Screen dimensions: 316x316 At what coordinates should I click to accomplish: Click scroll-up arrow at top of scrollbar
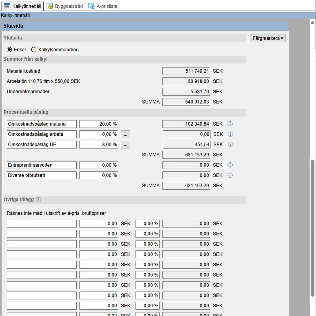pos(313,23)
